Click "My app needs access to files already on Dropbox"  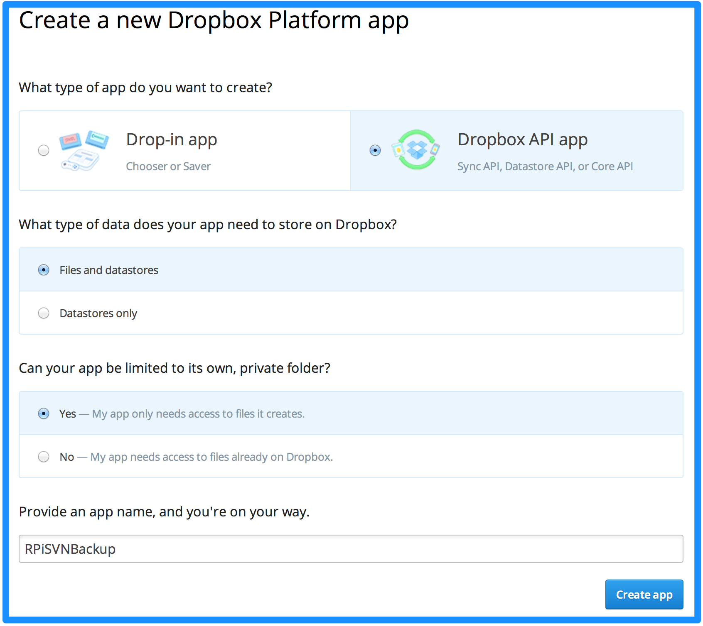tap(211, 457)
